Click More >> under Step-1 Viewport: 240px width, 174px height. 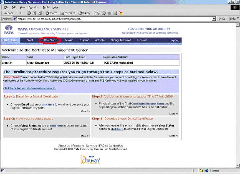pos(85,111)
